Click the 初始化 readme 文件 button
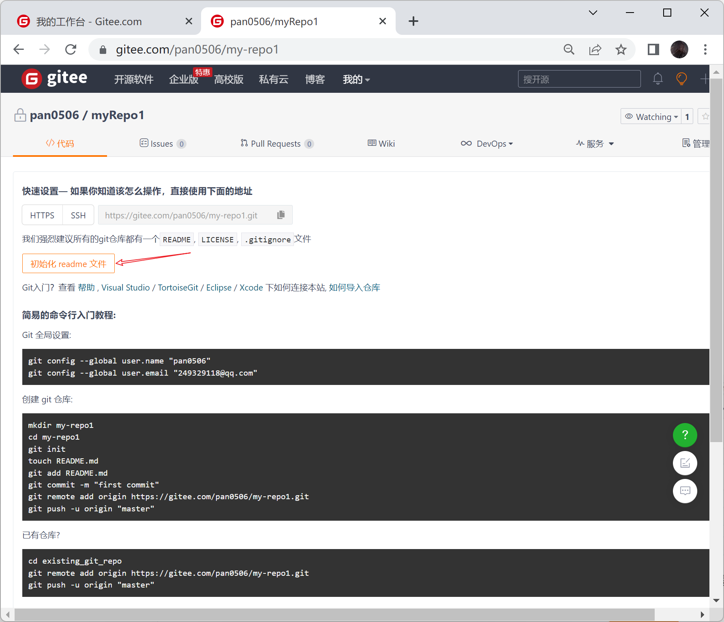Image resolution: width=724 pixels, height=622 pixels. (x=69, y=264)
